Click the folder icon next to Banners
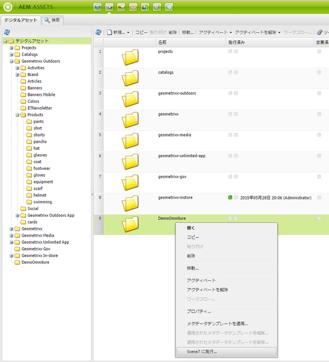 (x=23, y=88)
